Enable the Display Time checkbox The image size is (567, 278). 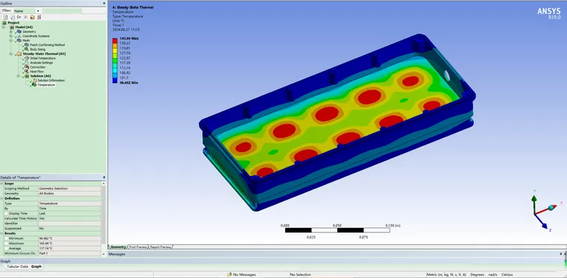coord(6,213)
